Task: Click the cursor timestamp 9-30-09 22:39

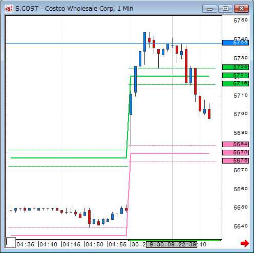Action: click(172, 244)
